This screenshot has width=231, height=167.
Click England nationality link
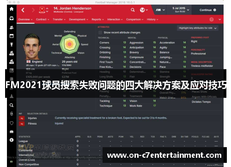coord(37,62)
